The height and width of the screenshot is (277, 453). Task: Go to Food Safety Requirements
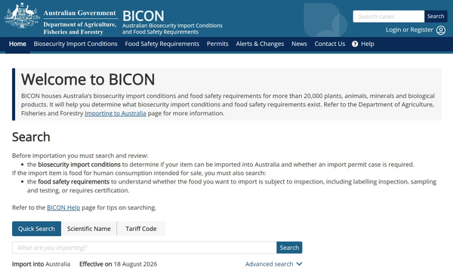pos(162,44)
